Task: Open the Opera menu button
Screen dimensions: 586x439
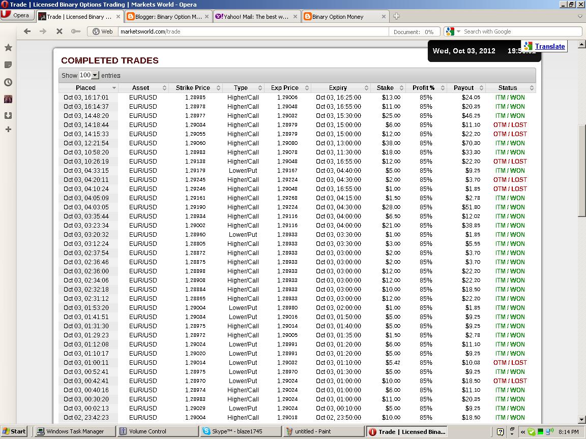Action: coord(17,15)
